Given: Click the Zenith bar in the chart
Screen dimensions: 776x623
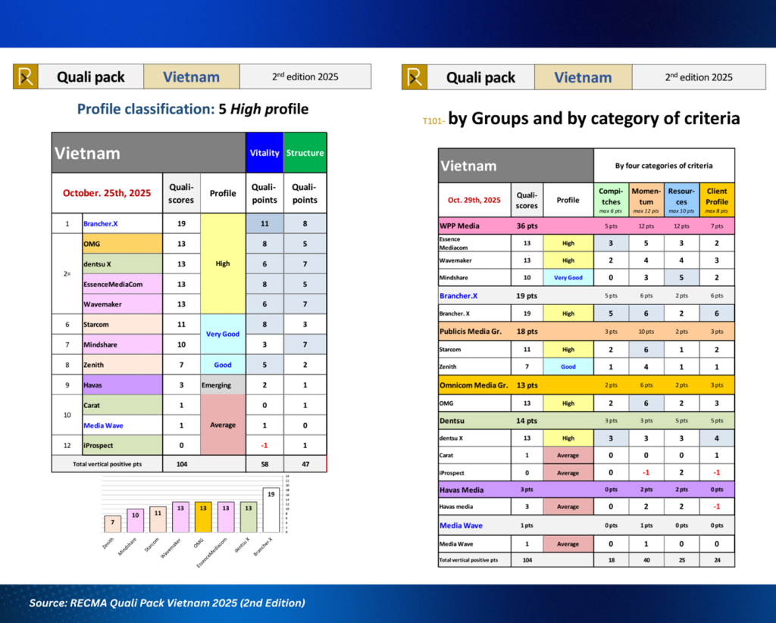Looking at the screenshot, I should coord(113,523).
